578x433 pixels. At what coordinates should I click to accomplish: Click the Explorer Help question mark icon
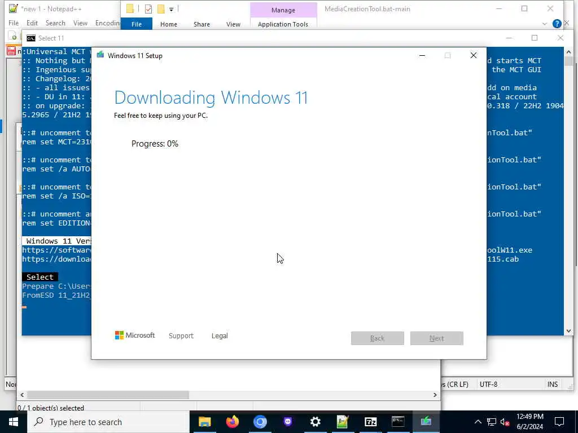point(557,24)
